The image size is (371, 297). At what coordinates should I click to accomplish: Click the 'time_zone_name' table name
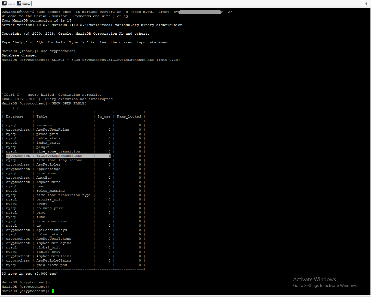click(52, 221)
